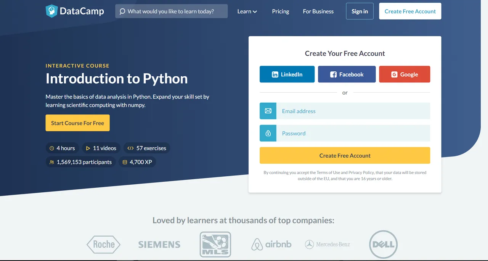Click the Start Course For Free button
This screenshot has height=261, width=488.
[x=78, y=123]
